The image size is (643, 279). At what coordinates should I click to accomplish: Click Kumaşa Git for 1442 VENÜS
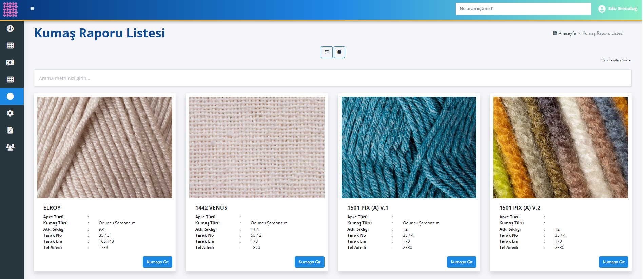click(x=309, y=262)
